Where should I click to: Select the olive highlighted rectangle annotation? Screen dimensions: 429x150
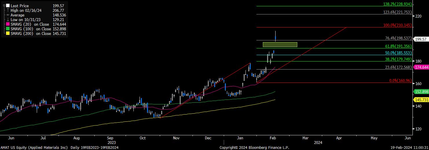(280, 44)
